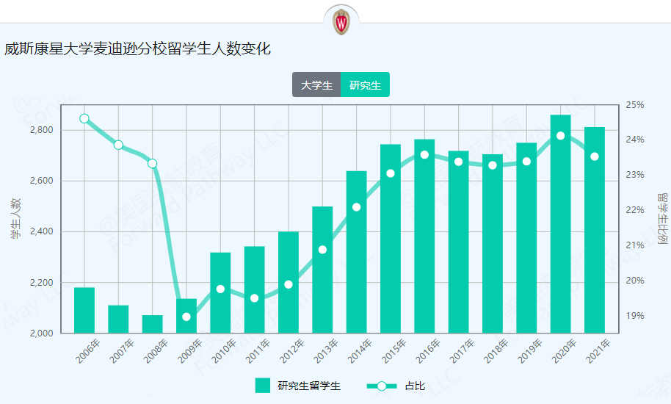Click the 2016年 bar
671x404 pixels.
[x=424, y=237]
